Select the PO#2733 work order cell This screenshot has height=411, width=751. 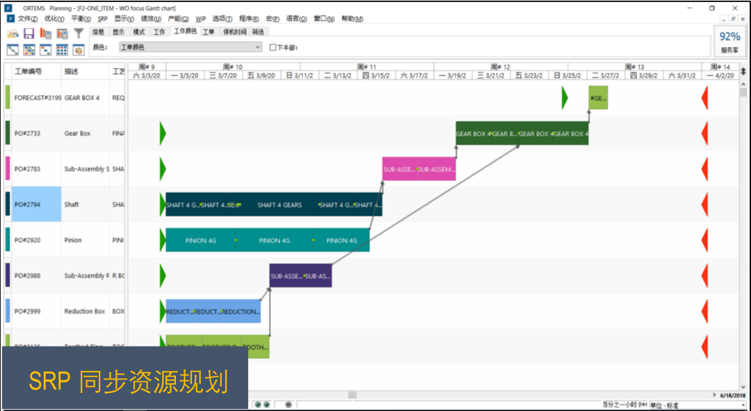point(36,133)
